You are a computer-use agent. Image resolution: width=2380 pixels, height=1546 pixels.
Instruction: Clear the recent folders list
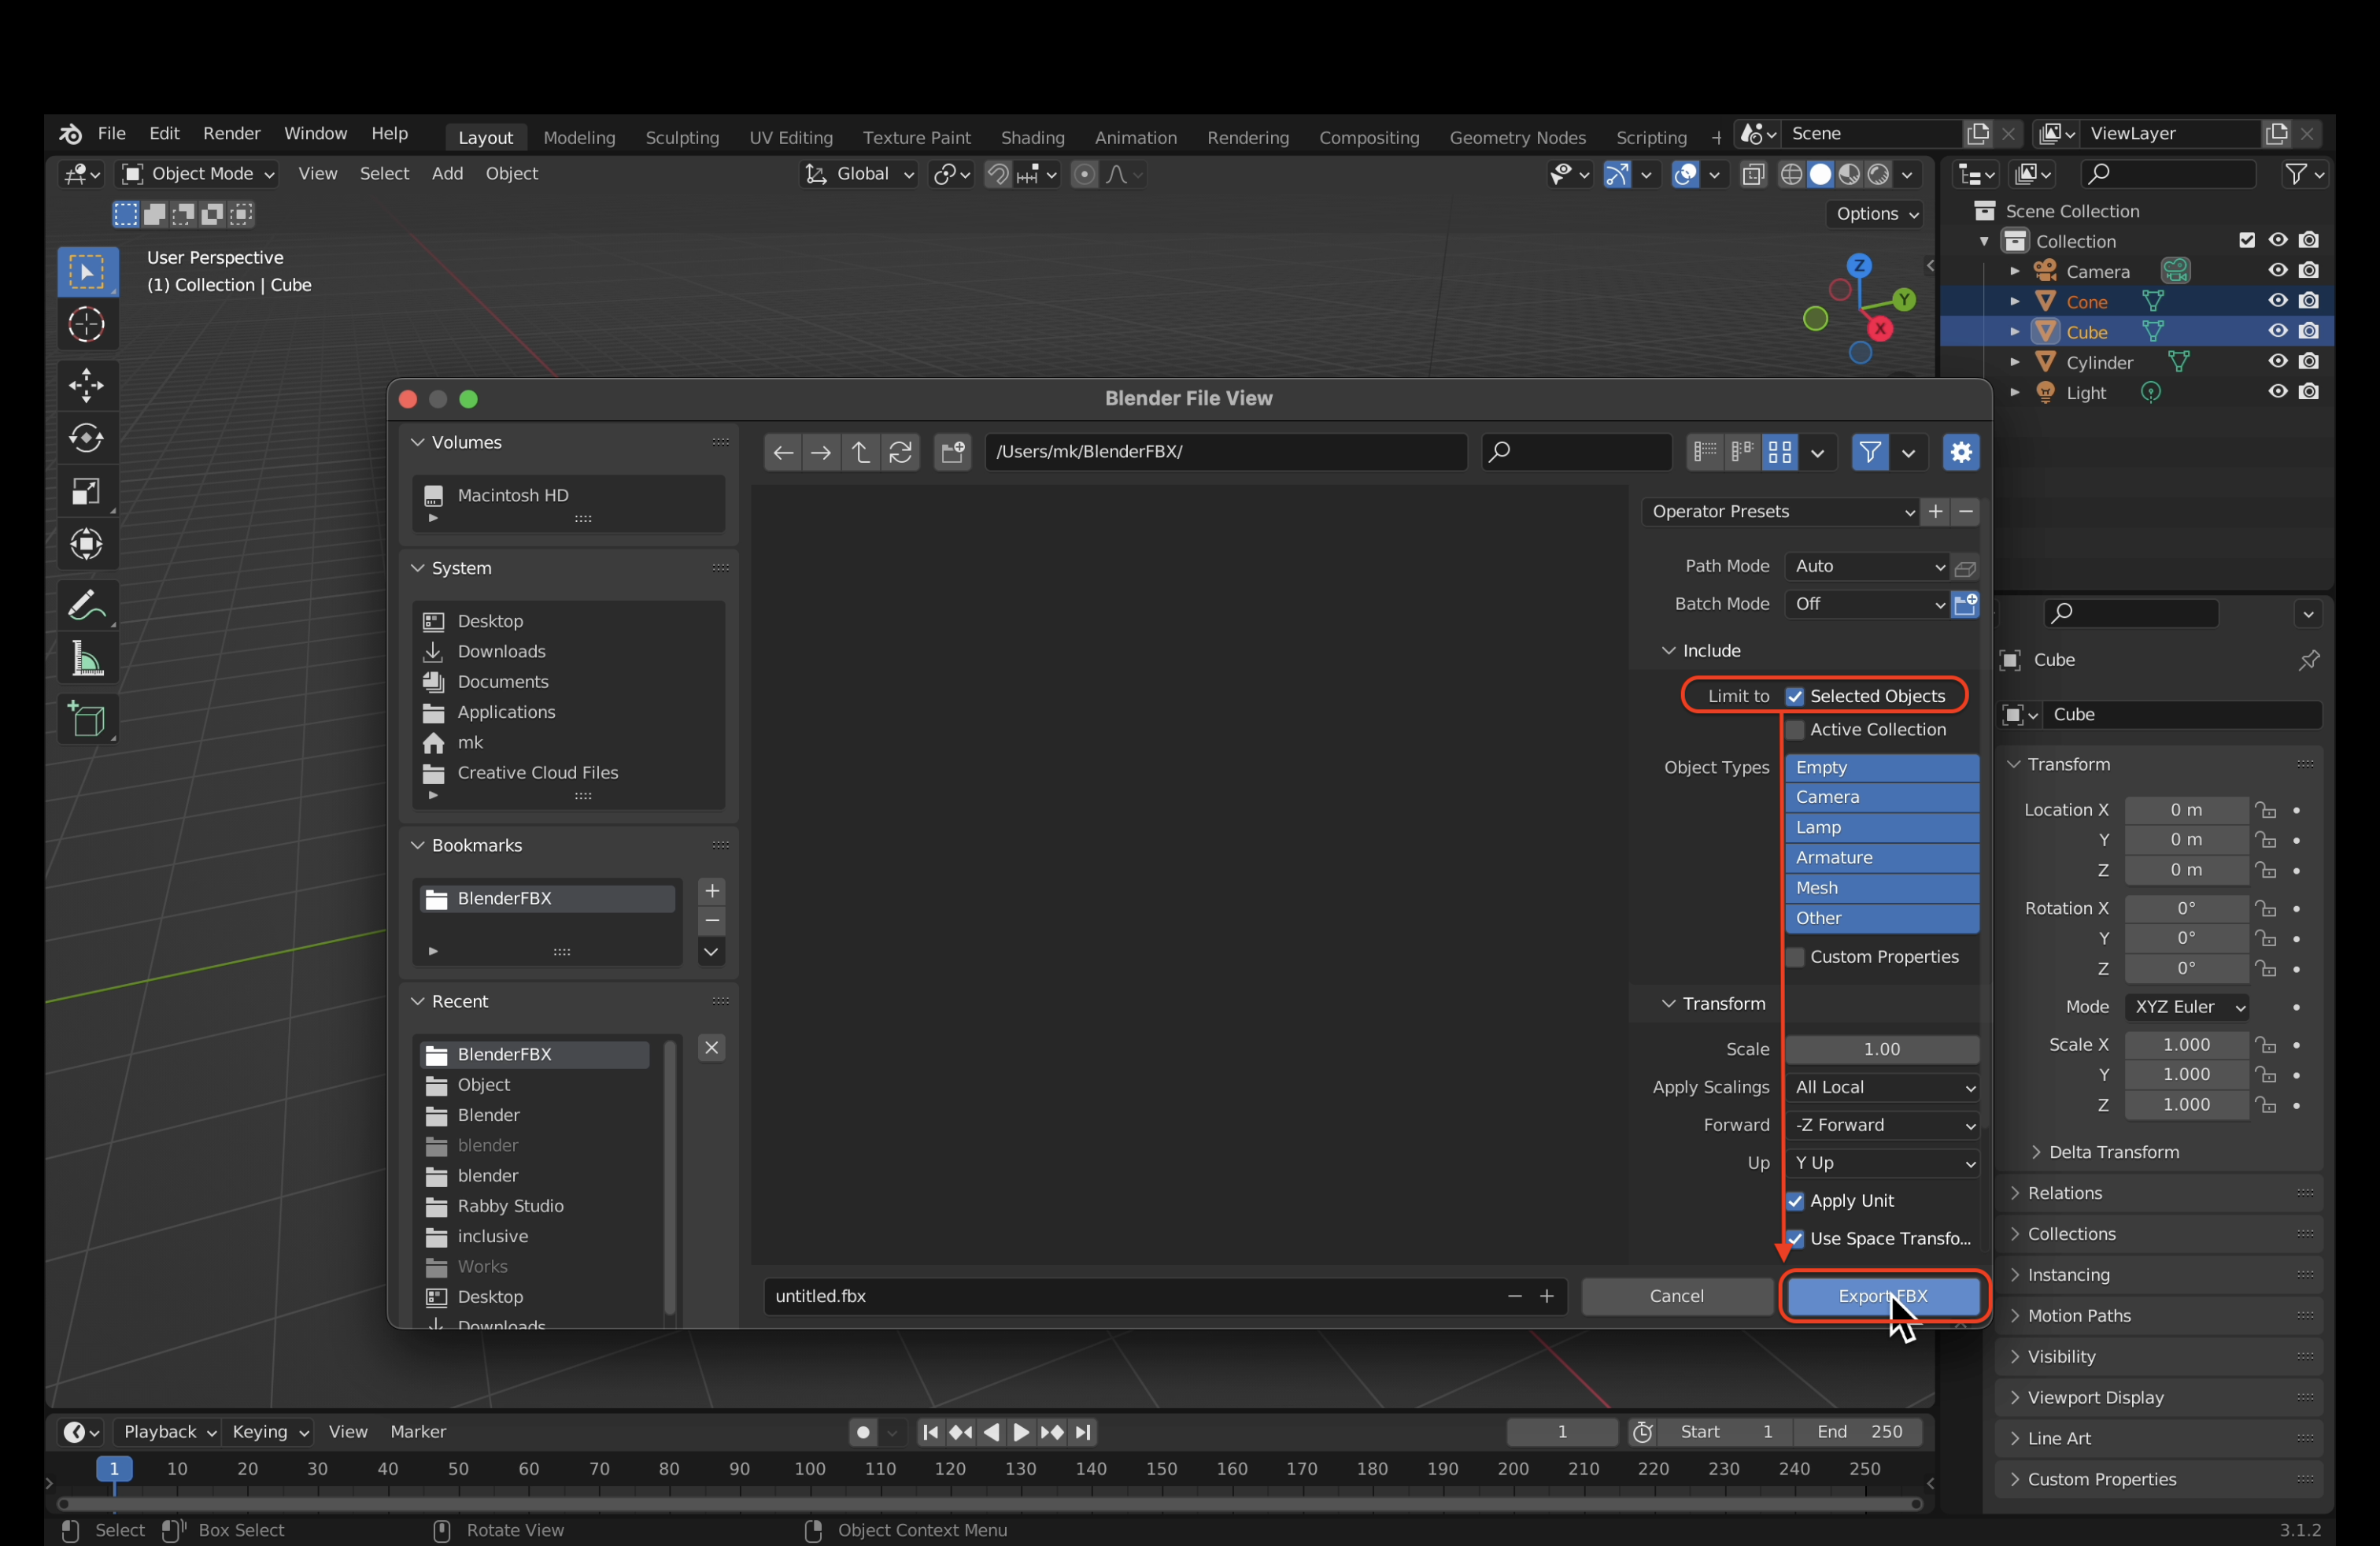coord(711,1048)
